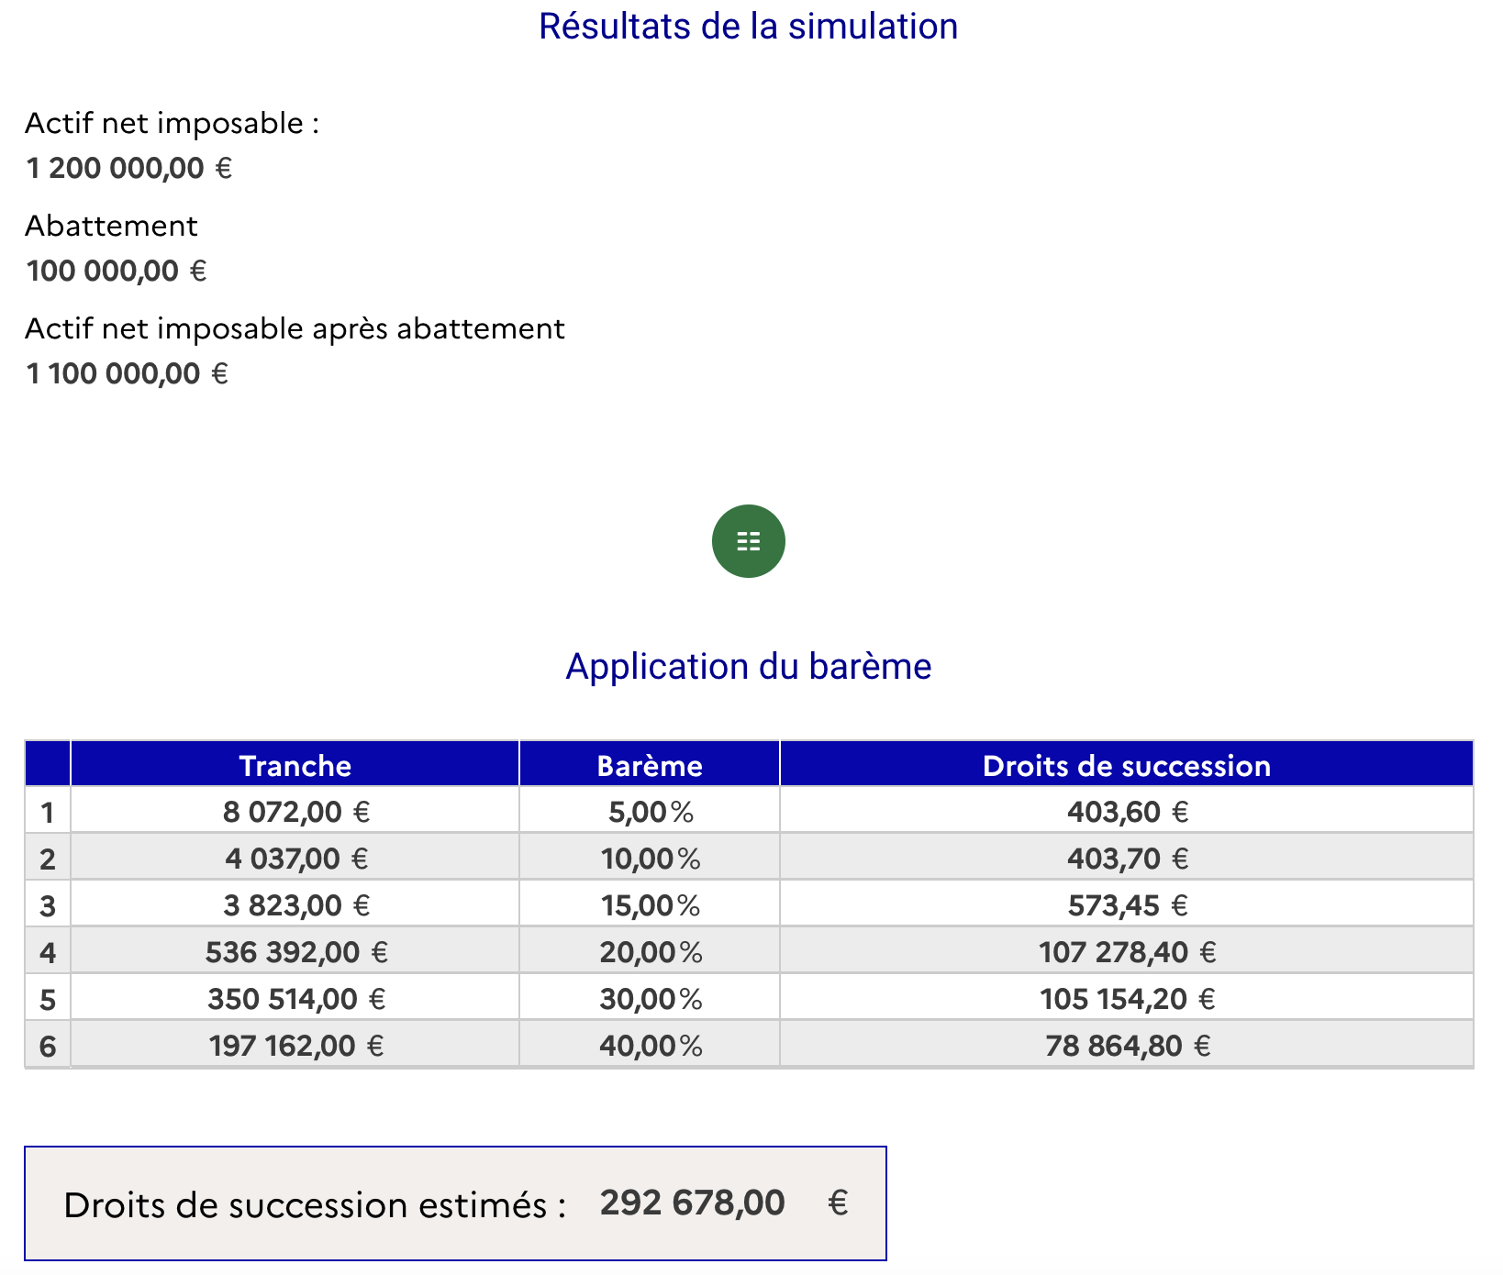Click the Actif net imposable amount 1 200 000,00 €
This screenshot has height=1275, width=1503.
tap(129, 169)
